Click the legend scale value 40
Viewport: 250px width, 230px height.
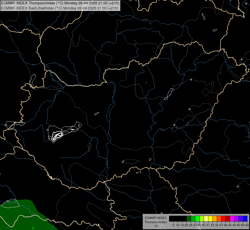point(230,225)
